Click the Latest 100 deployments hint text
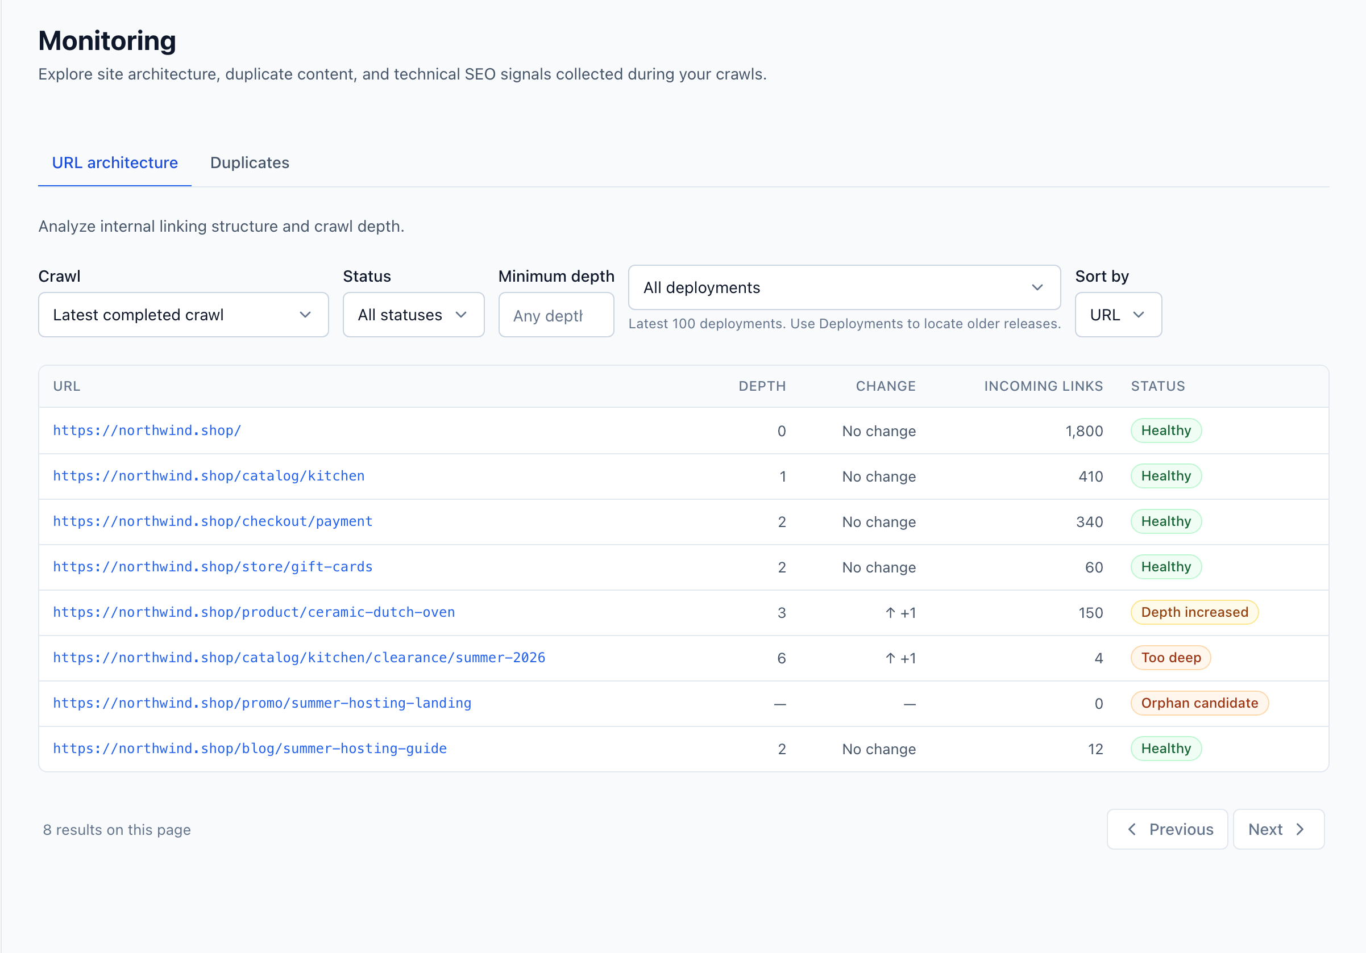This screenshot has height=953, width=1366. (x=844, y=323)
